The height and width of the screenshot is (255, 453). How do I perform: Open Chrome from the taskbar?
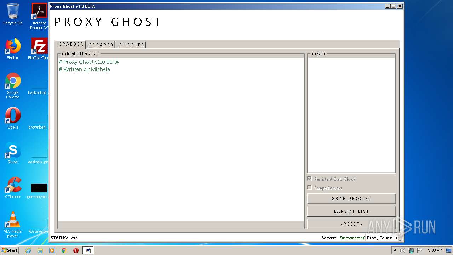pos(64,250)
